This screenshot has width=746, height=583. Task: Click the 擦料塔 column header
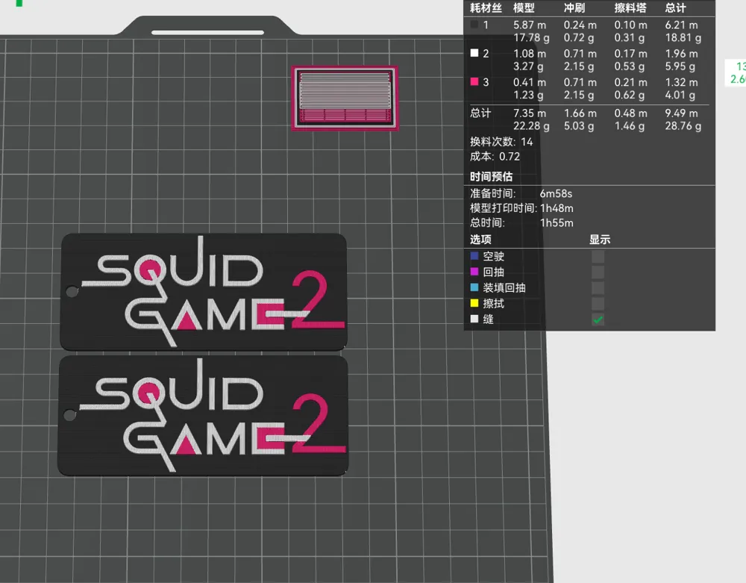point(630,7)
